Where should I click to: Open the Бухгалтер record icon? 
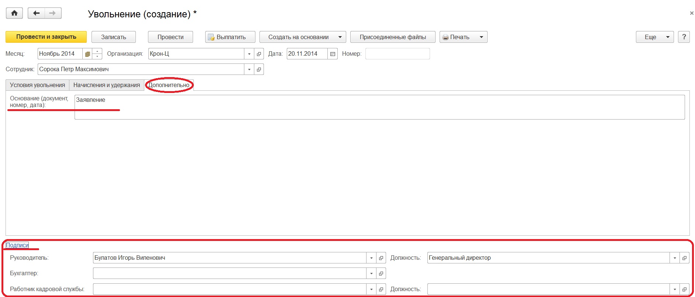point(381,273)
